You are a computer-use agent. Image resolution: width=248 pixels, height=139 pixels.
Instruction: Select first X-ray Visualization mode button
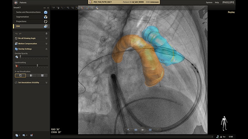coord(20,75)
